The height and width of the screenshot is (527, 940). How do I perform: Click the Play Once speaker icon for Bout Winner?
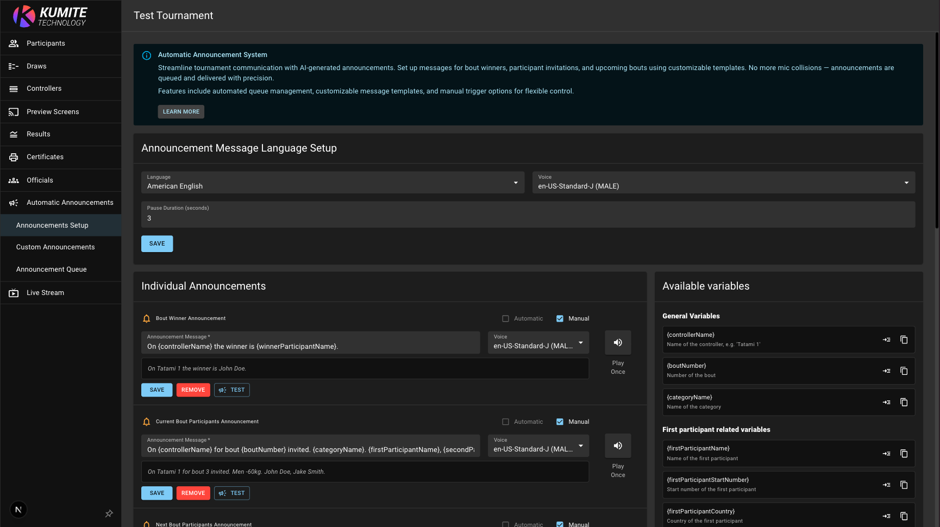tap(618, 342)
